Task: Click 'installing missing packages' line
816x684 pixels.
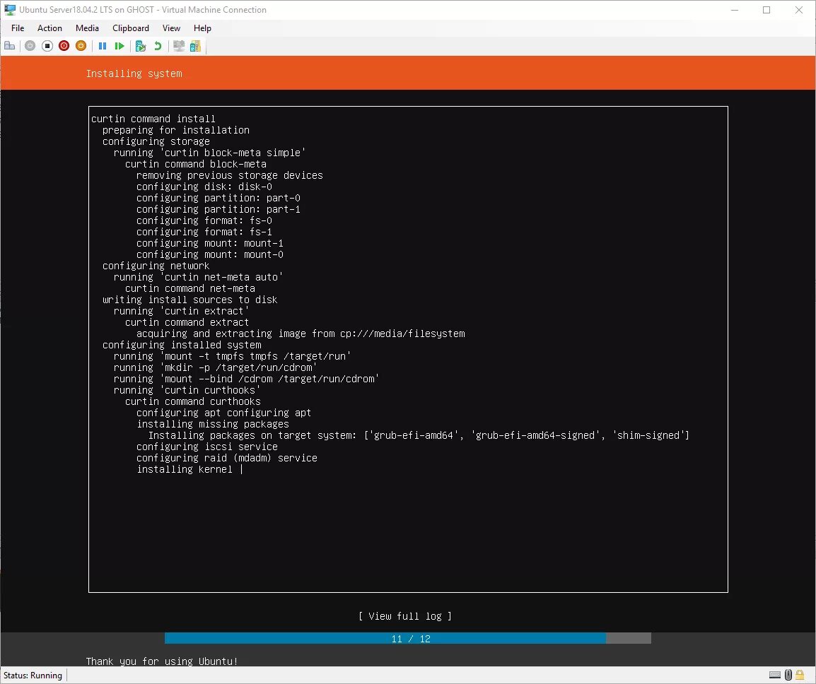Action: tap(213, 424)
